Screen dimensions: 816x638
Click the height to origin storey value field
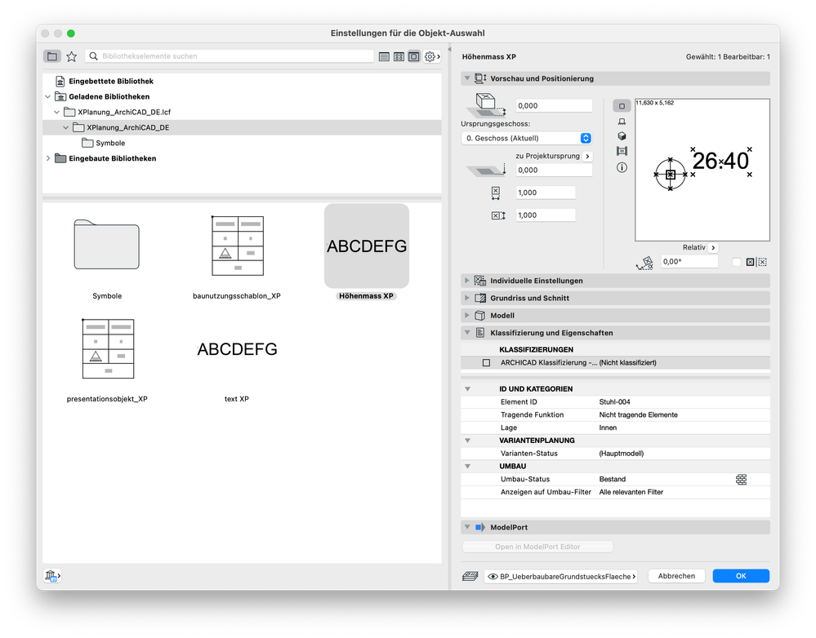point(554,105)
